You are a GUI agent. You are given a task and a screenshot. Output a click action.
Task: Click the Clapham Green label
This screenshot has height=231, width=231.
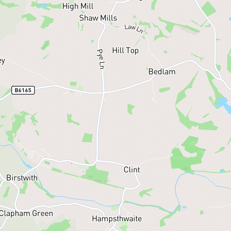(x=26, y=213)
